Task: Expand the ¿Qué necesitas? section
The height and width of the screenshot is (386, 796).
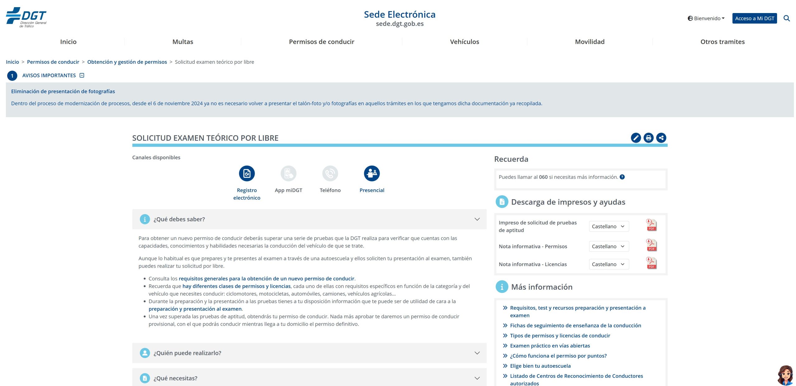Action: coord(477,378)
